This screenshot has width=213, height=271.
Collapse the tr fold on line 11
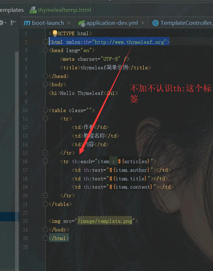click(x=45, y=119)
